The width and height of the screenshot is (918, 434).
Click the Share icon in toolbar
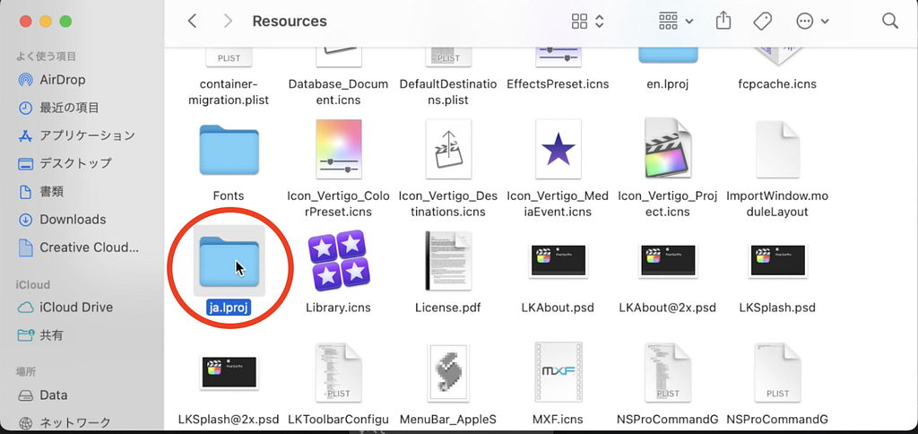click(724, 22)
